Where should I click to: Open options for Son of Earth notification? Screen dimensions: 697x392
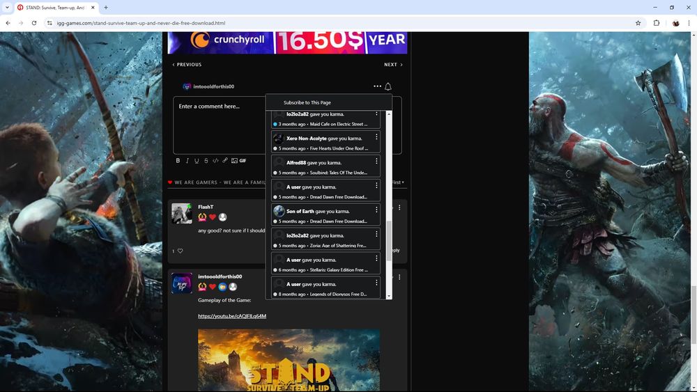[x=376, y=210]
